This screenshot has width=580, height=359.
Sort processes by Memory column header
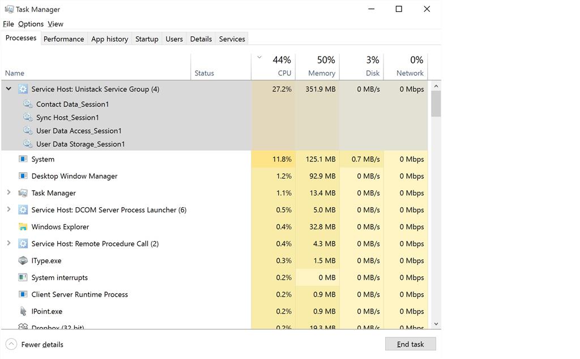[x=317, y=67]
